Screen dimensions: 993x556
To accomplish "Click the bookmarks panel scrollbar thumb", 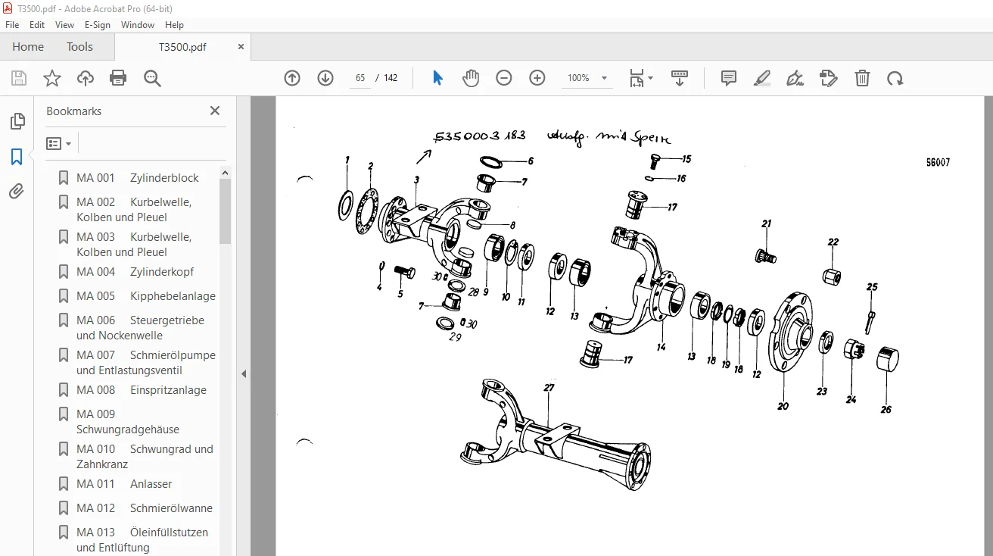I will point(225,211).
